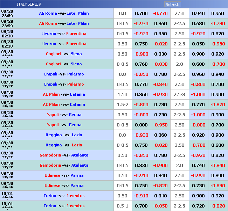Image resolution: width=228 pixels, height=211 pixels.
Task: Choose 0.720 odds for Torino vs Juventus
Action: click(198, 206)
